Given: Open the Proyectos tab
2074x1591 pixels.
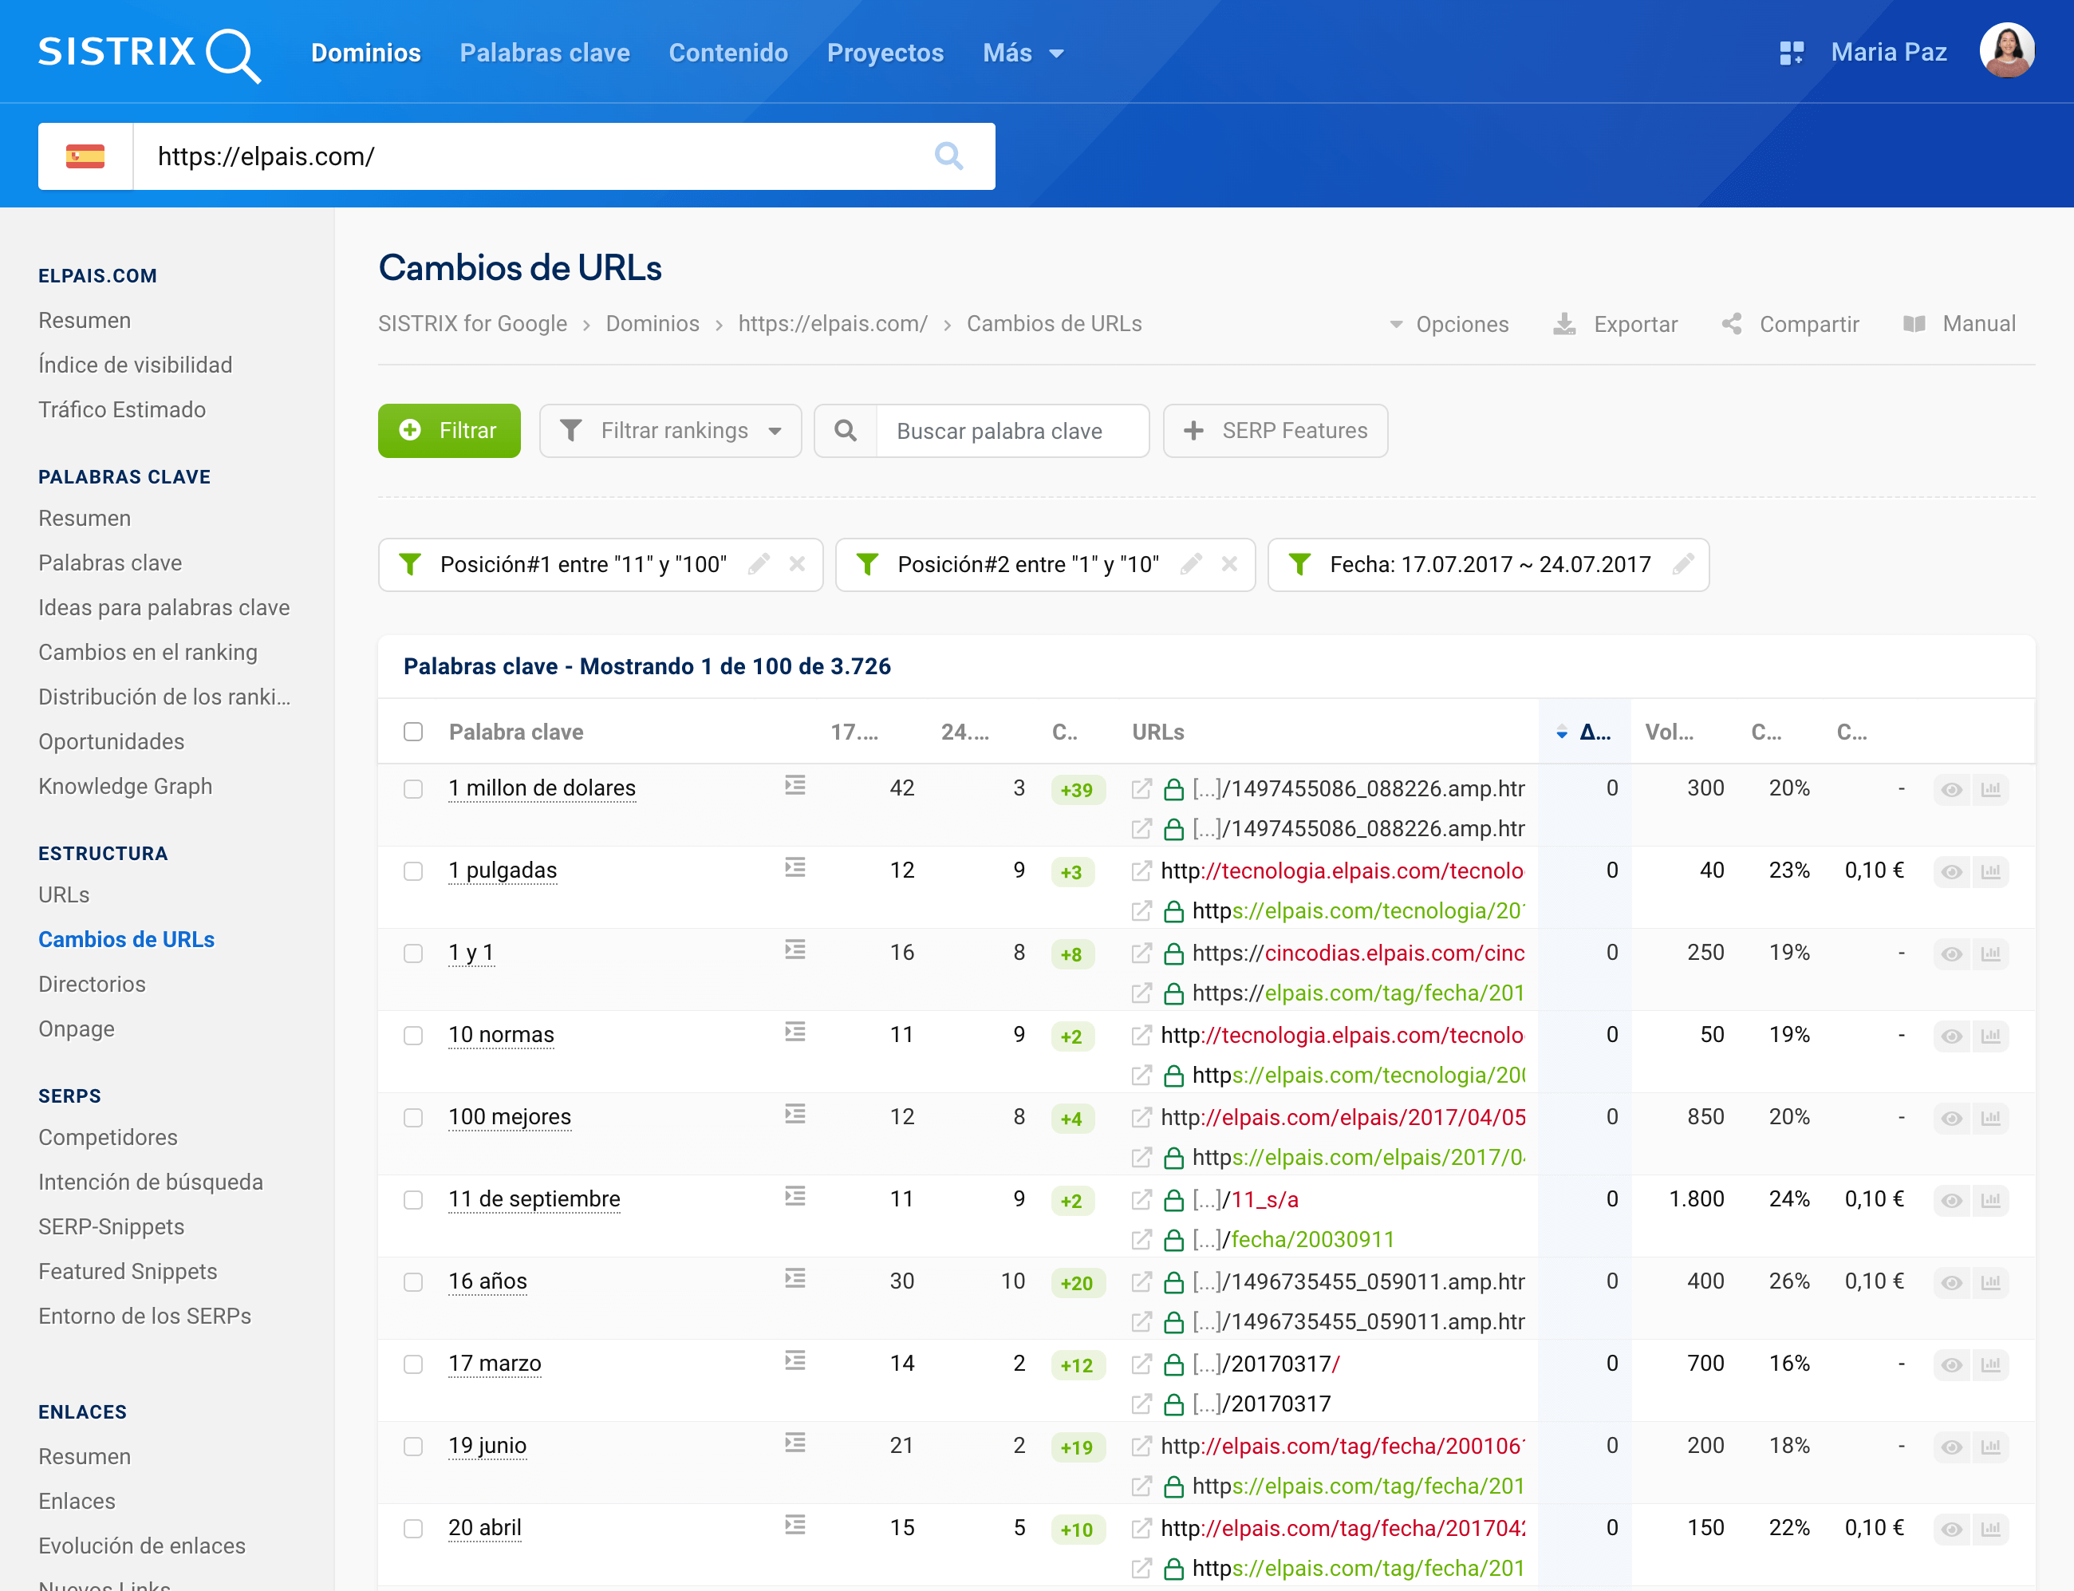Looking at the screenshot, I should pyautogui.click(x=886, y=53).
